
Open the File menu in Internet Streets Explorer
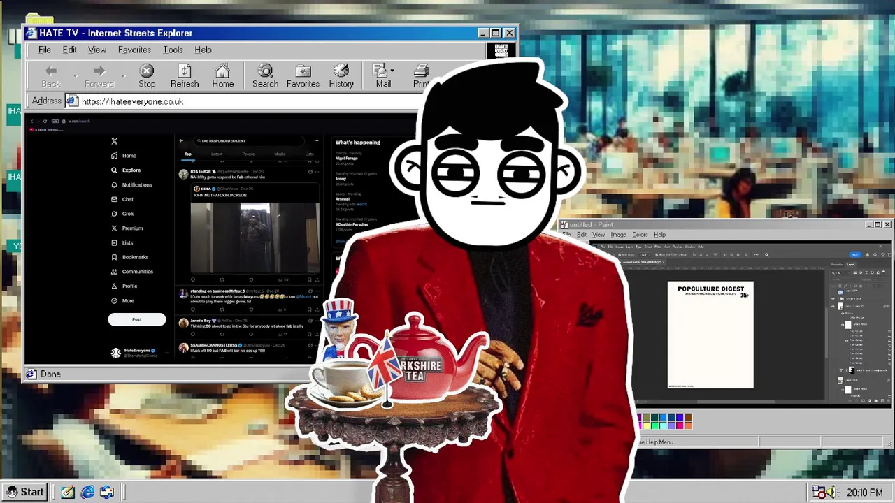[x=44, y=50]
